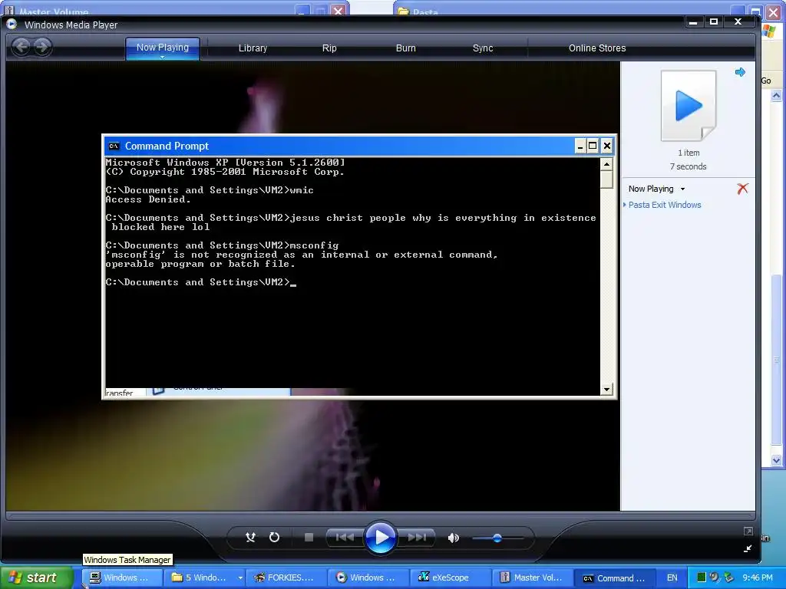This screenshot has width=786, height=589.
Task: Click the Media Player seek bar
Action: click(381, 515)
